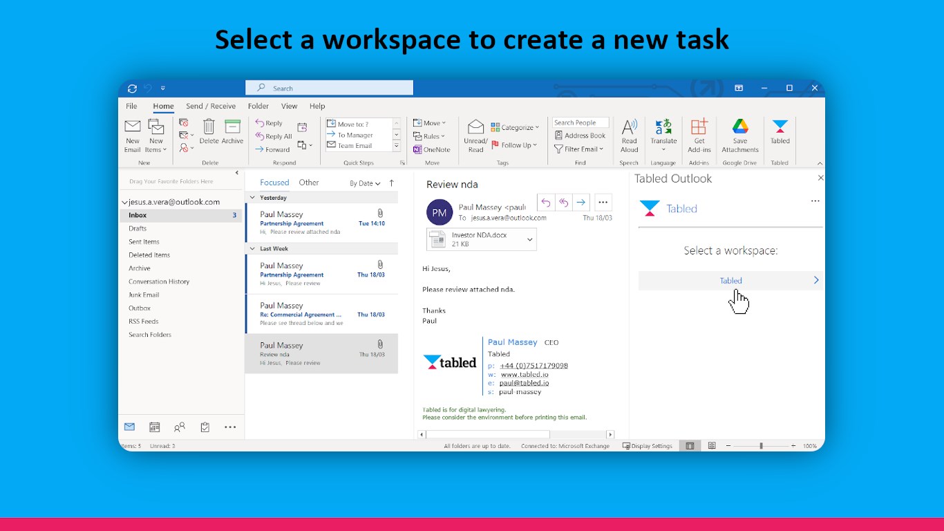Click the Delete trash icon
Image resolution: width=944 pixels, height=531 pixels.
click(209, 127)
